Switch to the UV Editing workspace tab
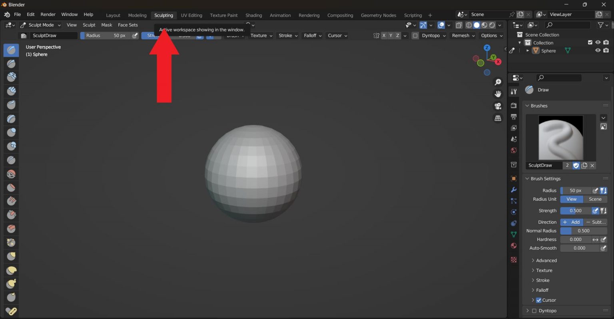 click(191, 15)
